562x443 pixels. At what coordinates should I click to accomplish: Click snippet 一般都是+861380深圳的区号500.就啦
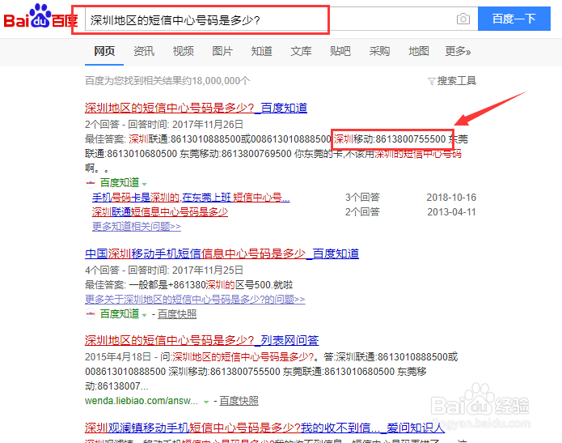pos(211,285)
